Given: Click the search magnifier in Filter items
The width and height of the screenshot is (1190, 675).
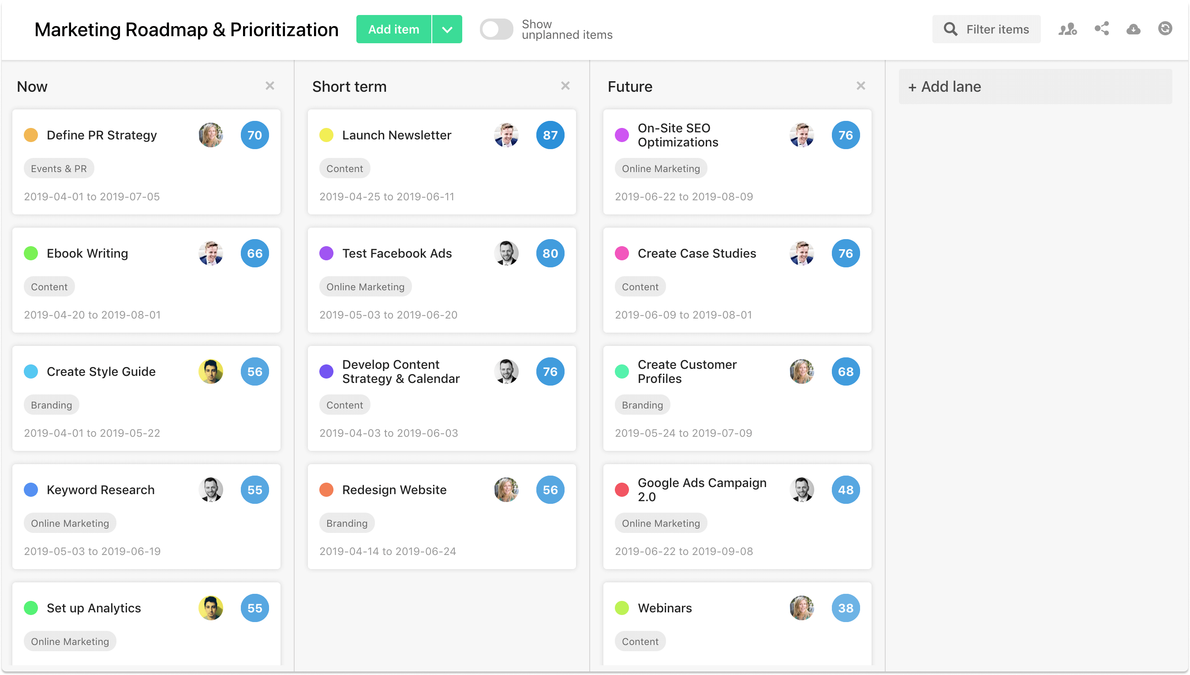Looking at the screenshot, I should click(x=951, y=29).
